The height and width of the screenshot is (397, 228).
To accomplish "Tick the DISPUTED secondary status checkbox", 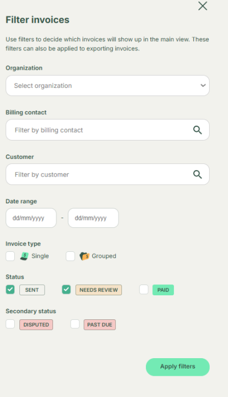I will 10,324.
